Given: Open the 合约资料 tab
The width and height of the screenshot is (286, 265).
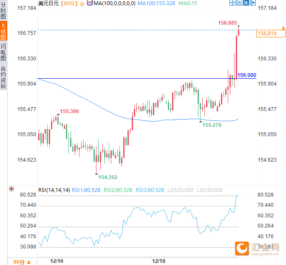Looking at the screenshot, I should click(x=3, y=77).
